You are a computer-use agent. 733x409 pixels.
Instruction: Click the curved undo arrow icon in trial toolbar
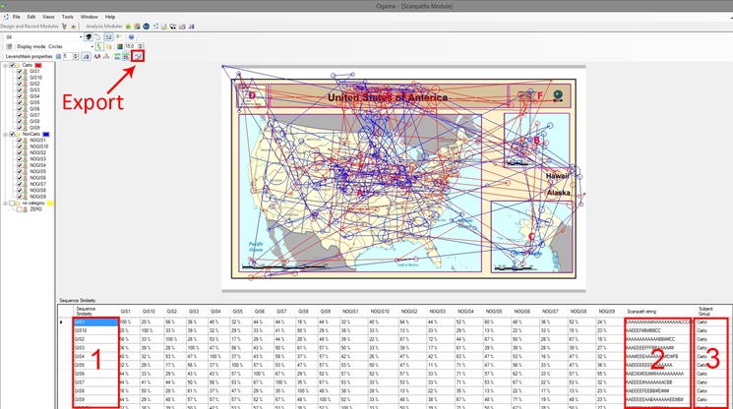tap(97, 37)
